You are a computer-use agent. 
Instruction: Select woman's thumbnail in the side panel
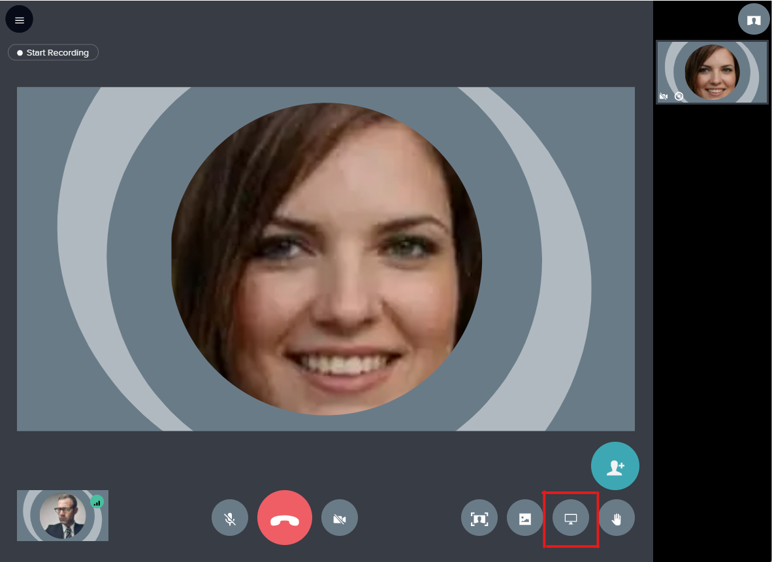tap(713, 73)
